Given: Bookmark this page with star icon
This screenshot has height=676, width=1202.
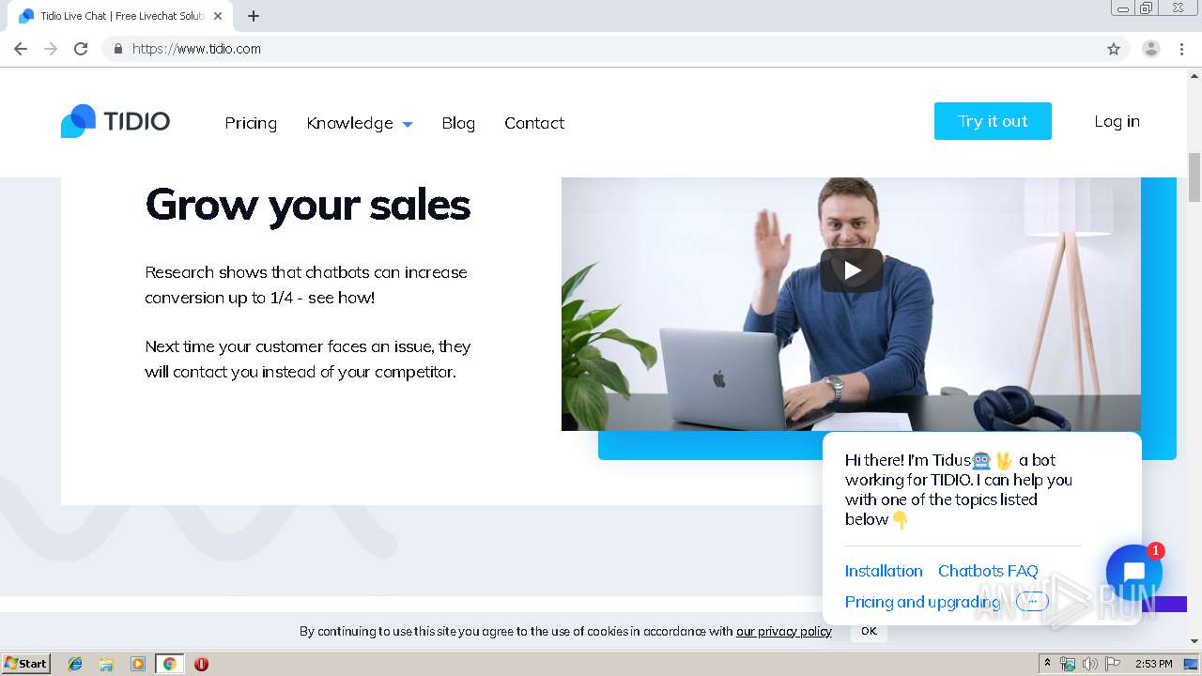Looking at the screenshot, I should (1114, 49).
